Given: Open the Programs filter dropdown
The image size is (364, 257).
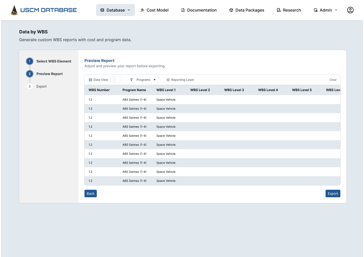Looking at the screenshot, I should click(x=143, y=80).
